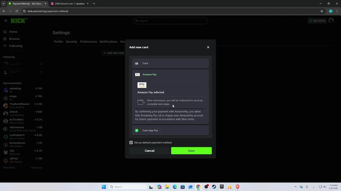The height and width of the screenshot is (191, 341).
Task: Open JRFour recommended channel
Action: point(23,160)
